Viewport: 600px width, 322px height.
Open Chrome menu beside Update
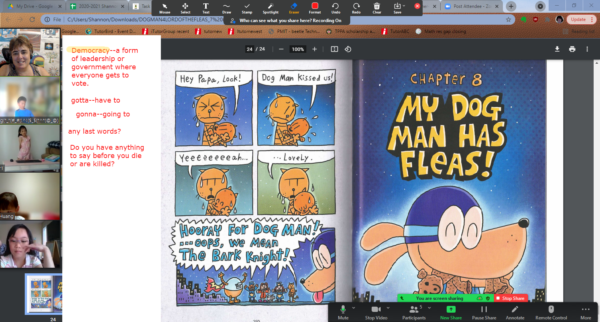592,19
